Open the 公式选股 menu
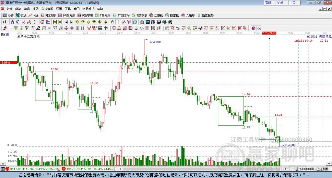Viewport: 332px width, 178px height. pyautogui.click(x=47, y=9)
